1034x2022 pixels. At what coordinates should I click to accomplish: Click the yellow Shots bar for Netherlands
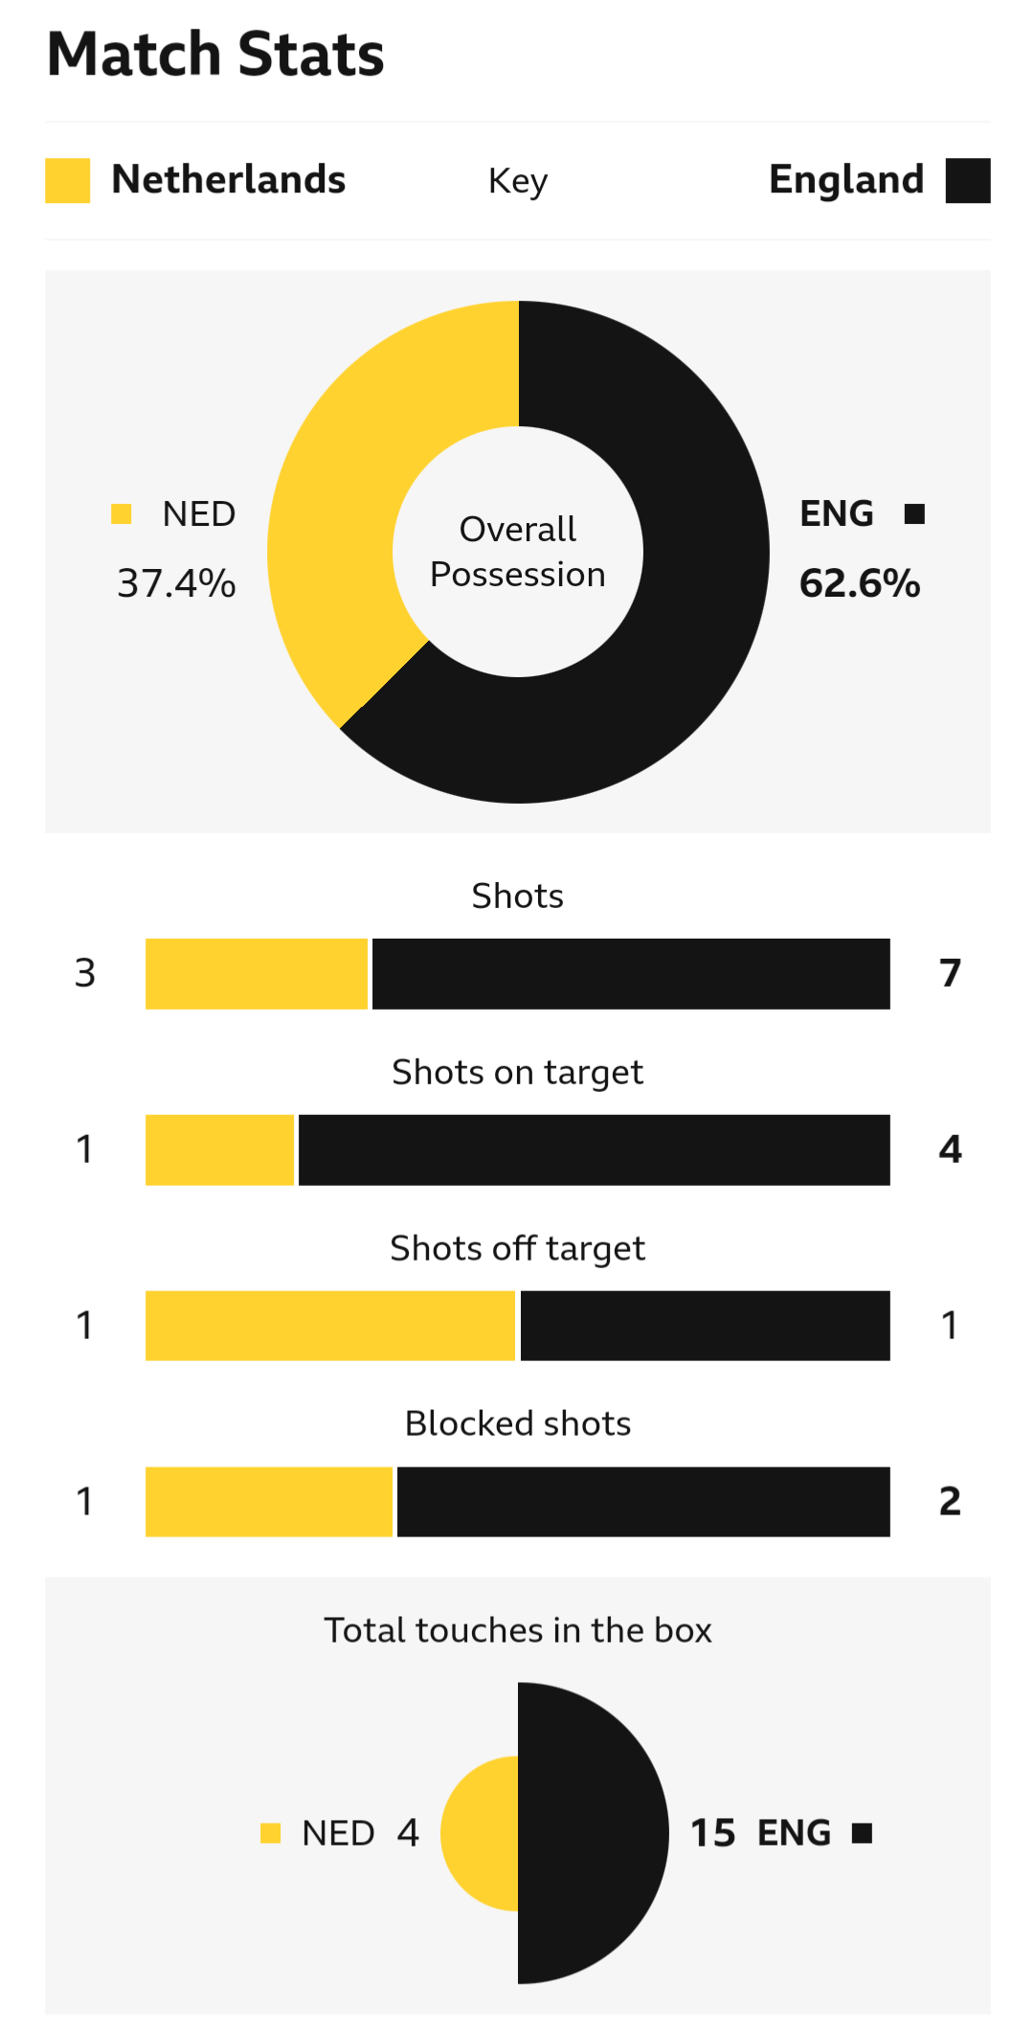pyautogui.click(x=257, y=973)
